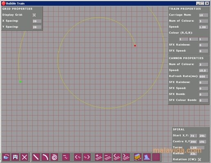Toggle the Rotation (CW) checkbox
The width and height of the screenshot is (211, 163).
(x=200, y=159)
